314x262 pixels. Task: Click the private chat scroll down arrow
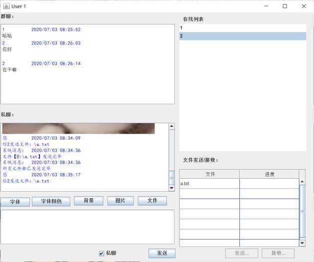coord(171,188)
